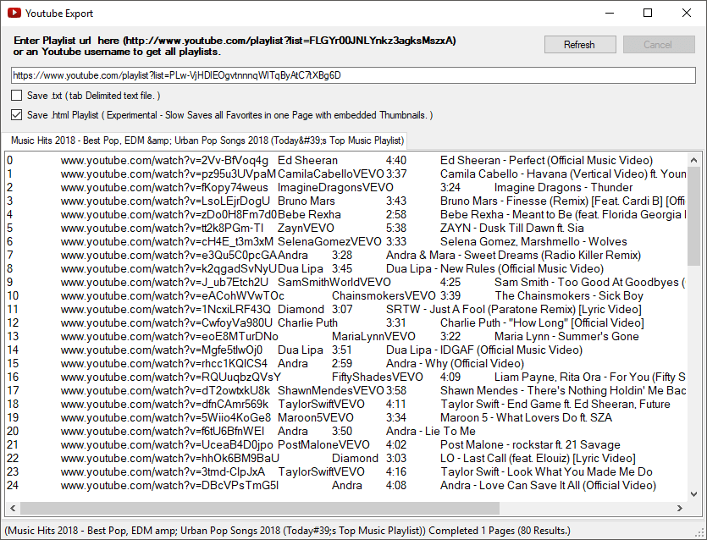The image size is (707, 540).
Task: Select row Bruno Mars - Finesse (Remix)
Action: (346, 201)
